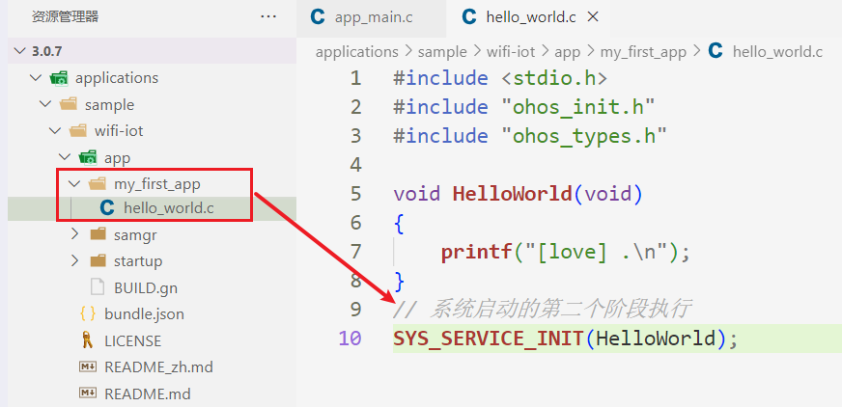Select hello_world.c in the file tree
Image resolution: width=842 pixels, height=407 pixels.
click(168, 208)
